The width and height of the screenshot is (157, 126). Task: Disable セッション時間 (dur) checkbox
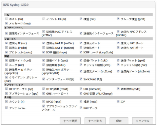pyautogui.click(x=118, y=65)
